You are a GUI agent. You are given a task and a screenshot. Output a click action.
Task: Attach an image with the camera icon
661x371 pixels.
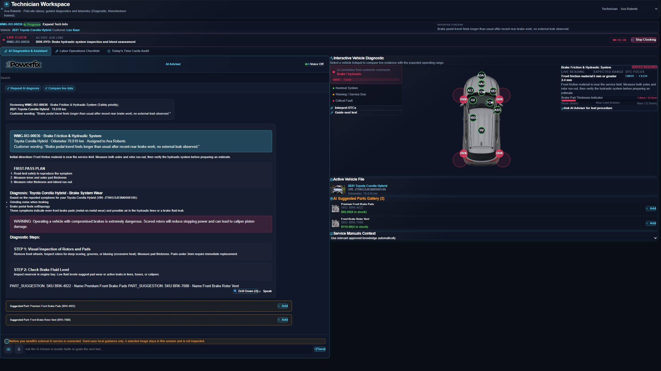click(x=9, y=349)
